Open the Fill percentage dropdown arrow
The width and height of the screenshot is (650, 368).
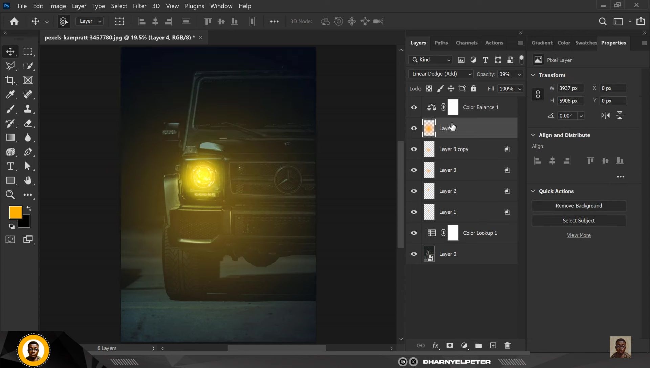click(x=520, y=89)
